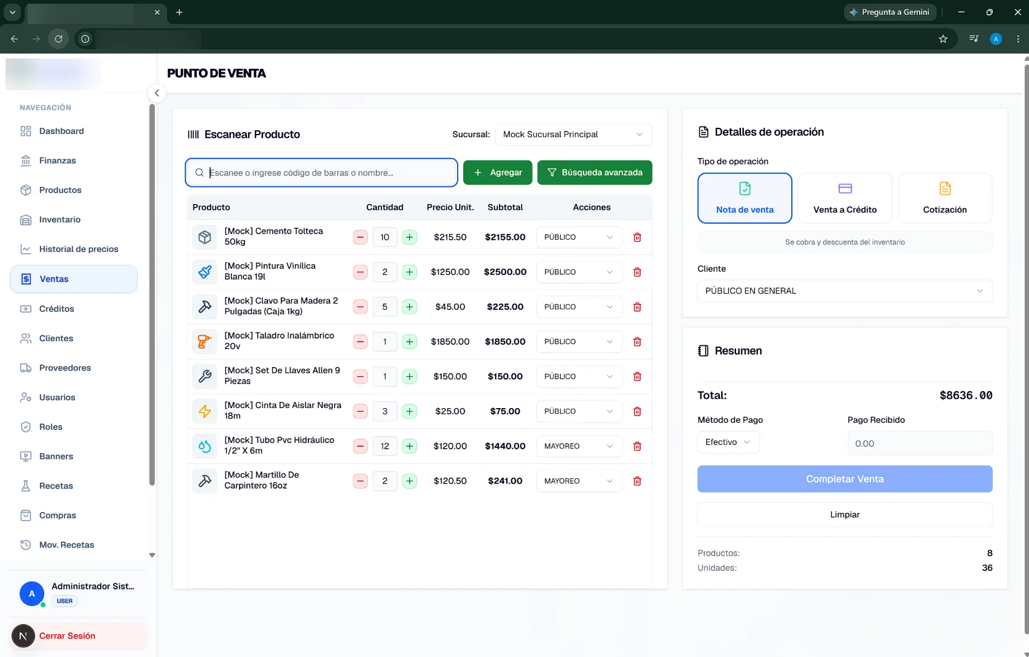This screenshot has width=1029, height=657.
Task: Open price type dropdown for Cinta De Aislar
Action: (579, 411)
